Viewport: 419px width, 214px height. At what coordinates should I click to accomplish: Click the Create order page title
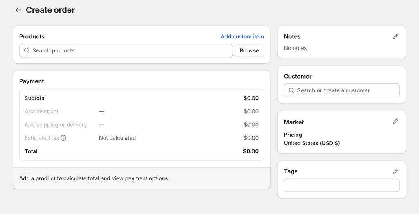[x=50, y=10]
